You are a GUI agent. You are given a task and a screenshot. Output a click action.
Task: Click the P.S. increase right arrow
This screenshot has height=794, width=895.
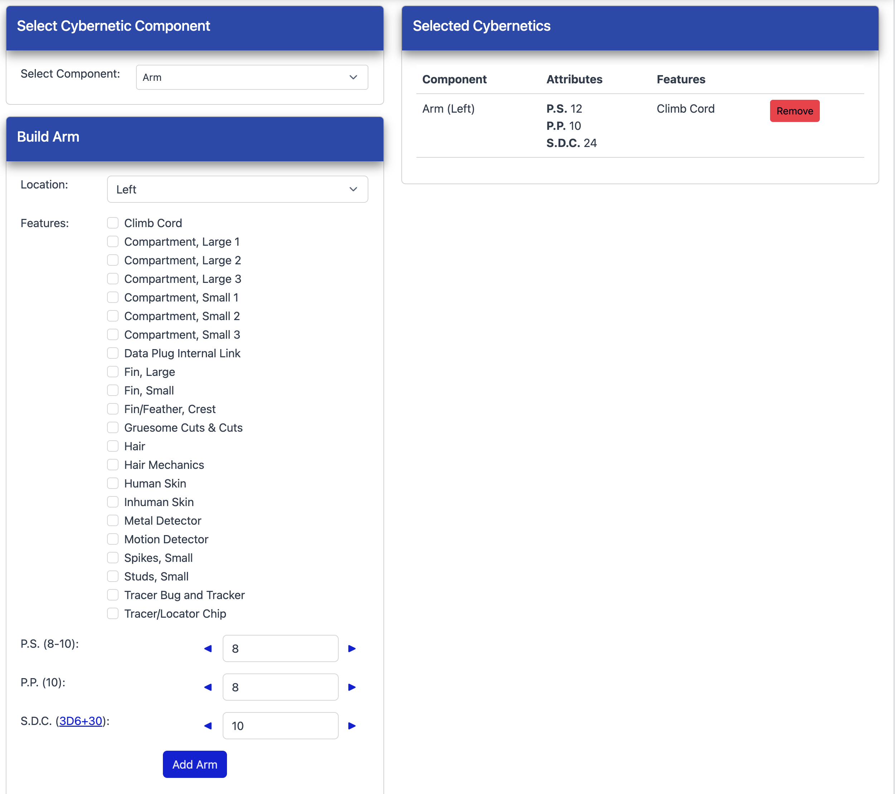coord(352,648)
